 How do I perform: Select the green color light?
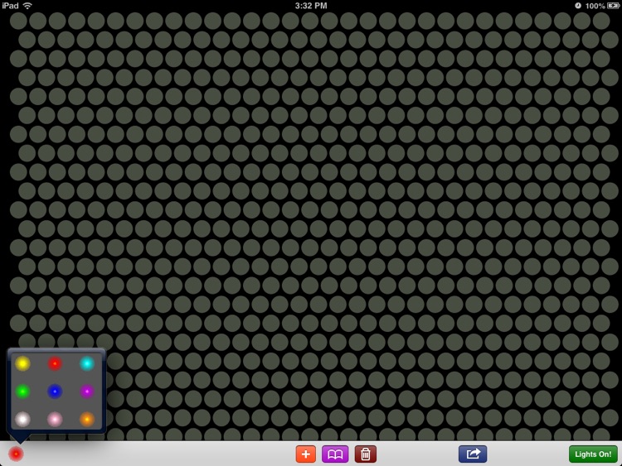click(22, 392)
